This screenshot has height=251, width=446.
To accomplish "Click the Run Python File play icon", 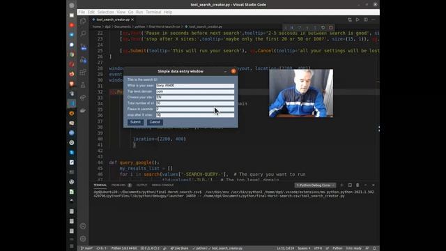I will pos(357,20).
